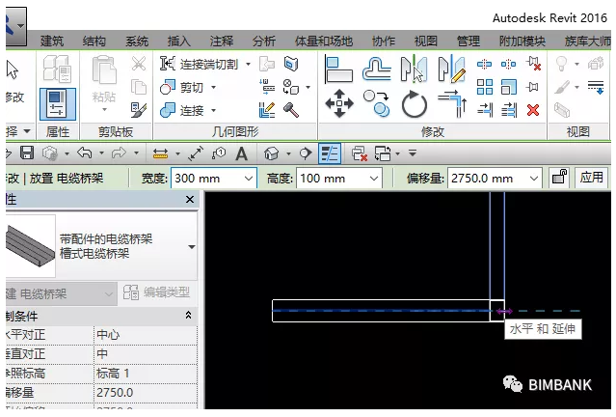Click the Text 'A' icon in quick toolbar

click(x=241, y=153)
